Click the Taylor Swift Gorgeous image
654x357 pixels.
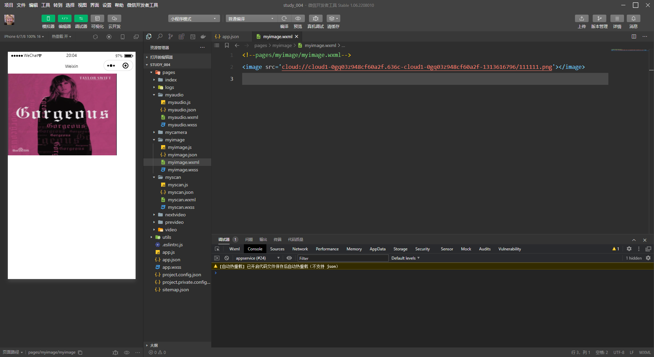[62, 114]
